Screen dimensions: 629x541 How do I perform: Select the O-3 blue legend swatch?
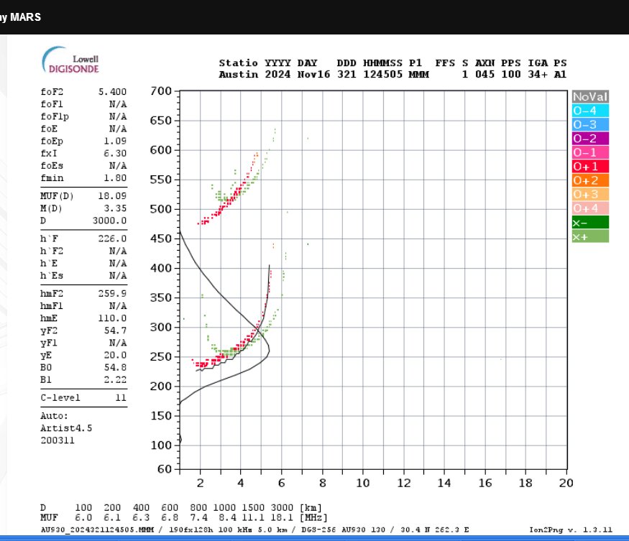[590, 124]
